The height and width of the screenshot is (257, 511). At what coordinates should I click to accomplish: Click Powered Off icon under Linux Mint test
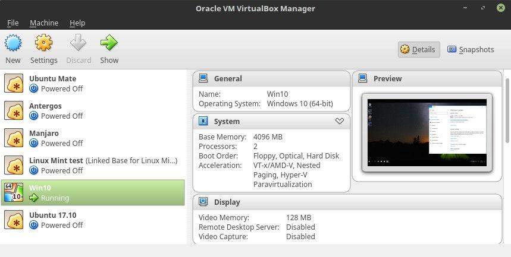point(33,170)
